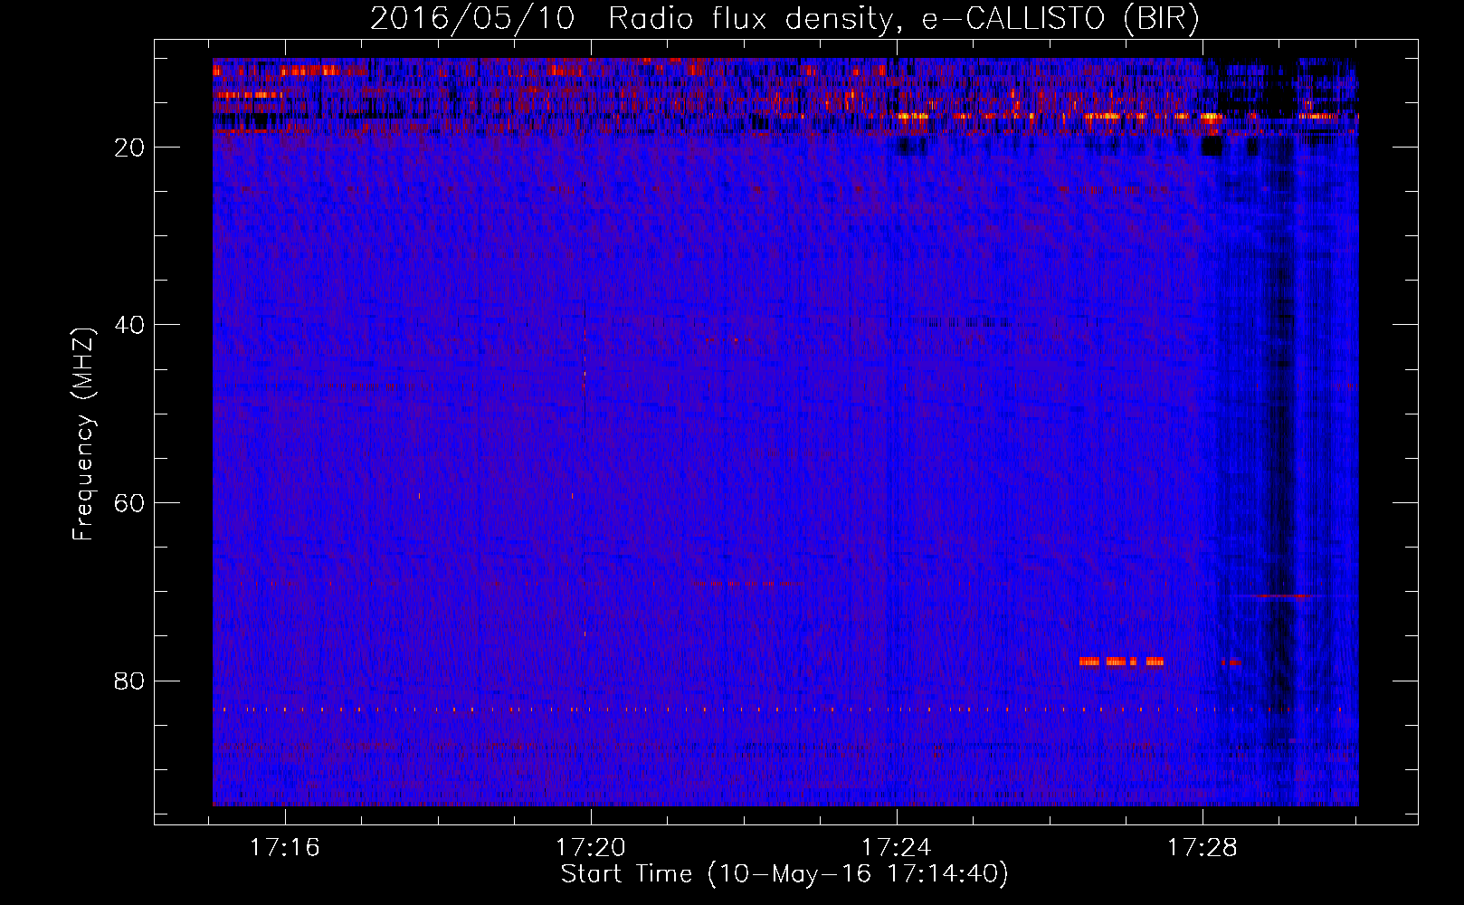
Task: Click the 60 MHz frequency tick label
Action: tap(130, 503)
